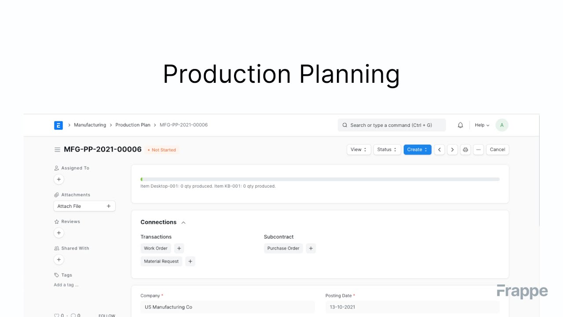This screenshot has width=563, height=317.
Task: Add a review under Reviews
Action: [x=59, y=233]
